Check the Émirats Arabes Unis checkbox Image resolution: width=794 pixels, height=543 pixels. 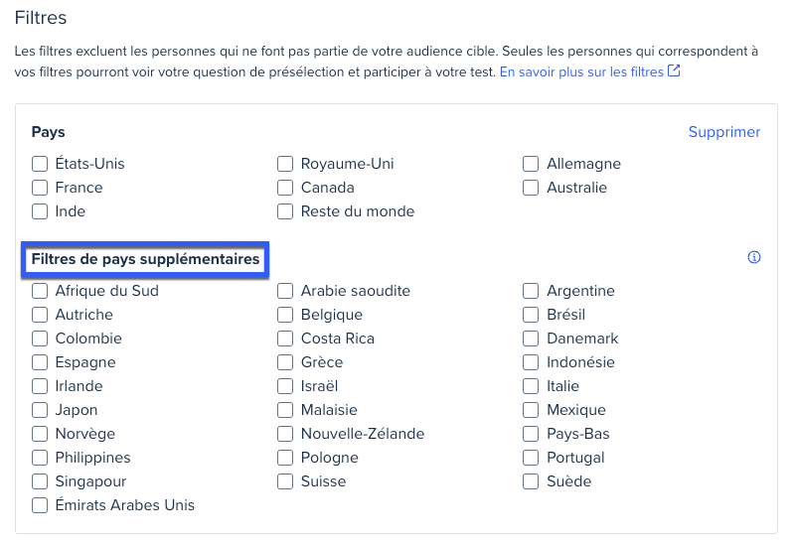coord(40,505)
